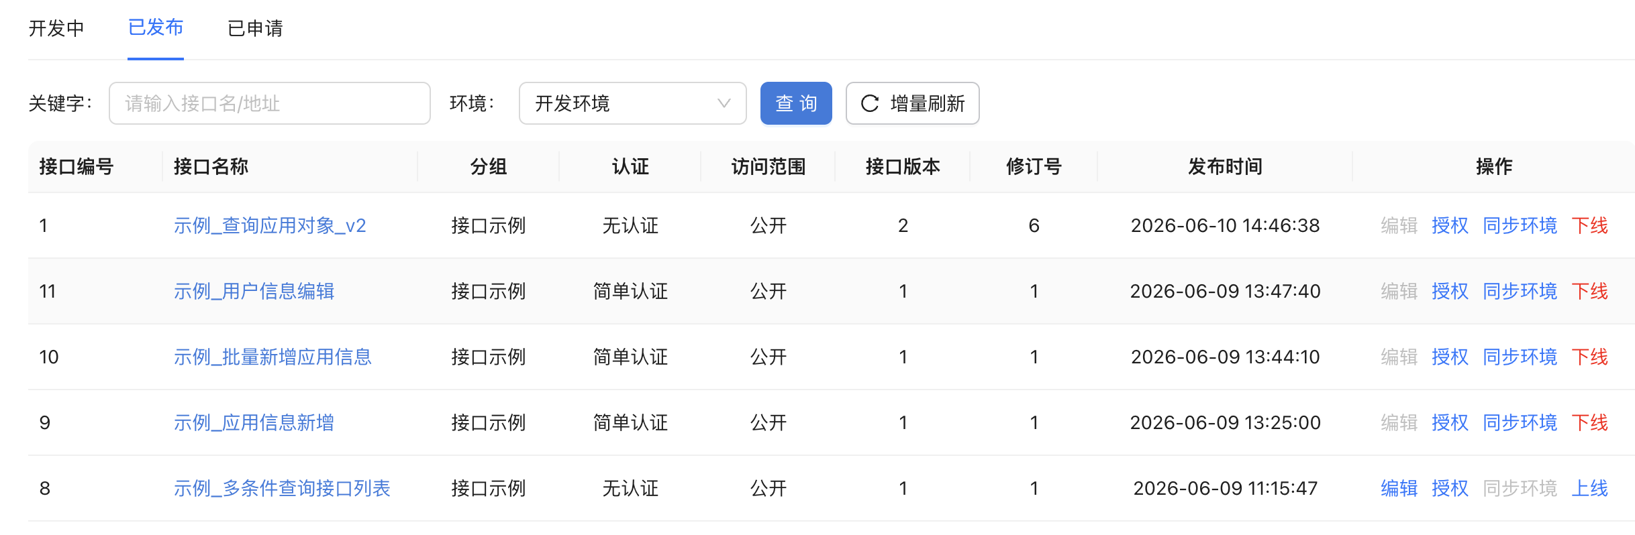1635x535 pixels.
Task: Select publish time 2026-06-09 11:15:47
Action: 1225,488
